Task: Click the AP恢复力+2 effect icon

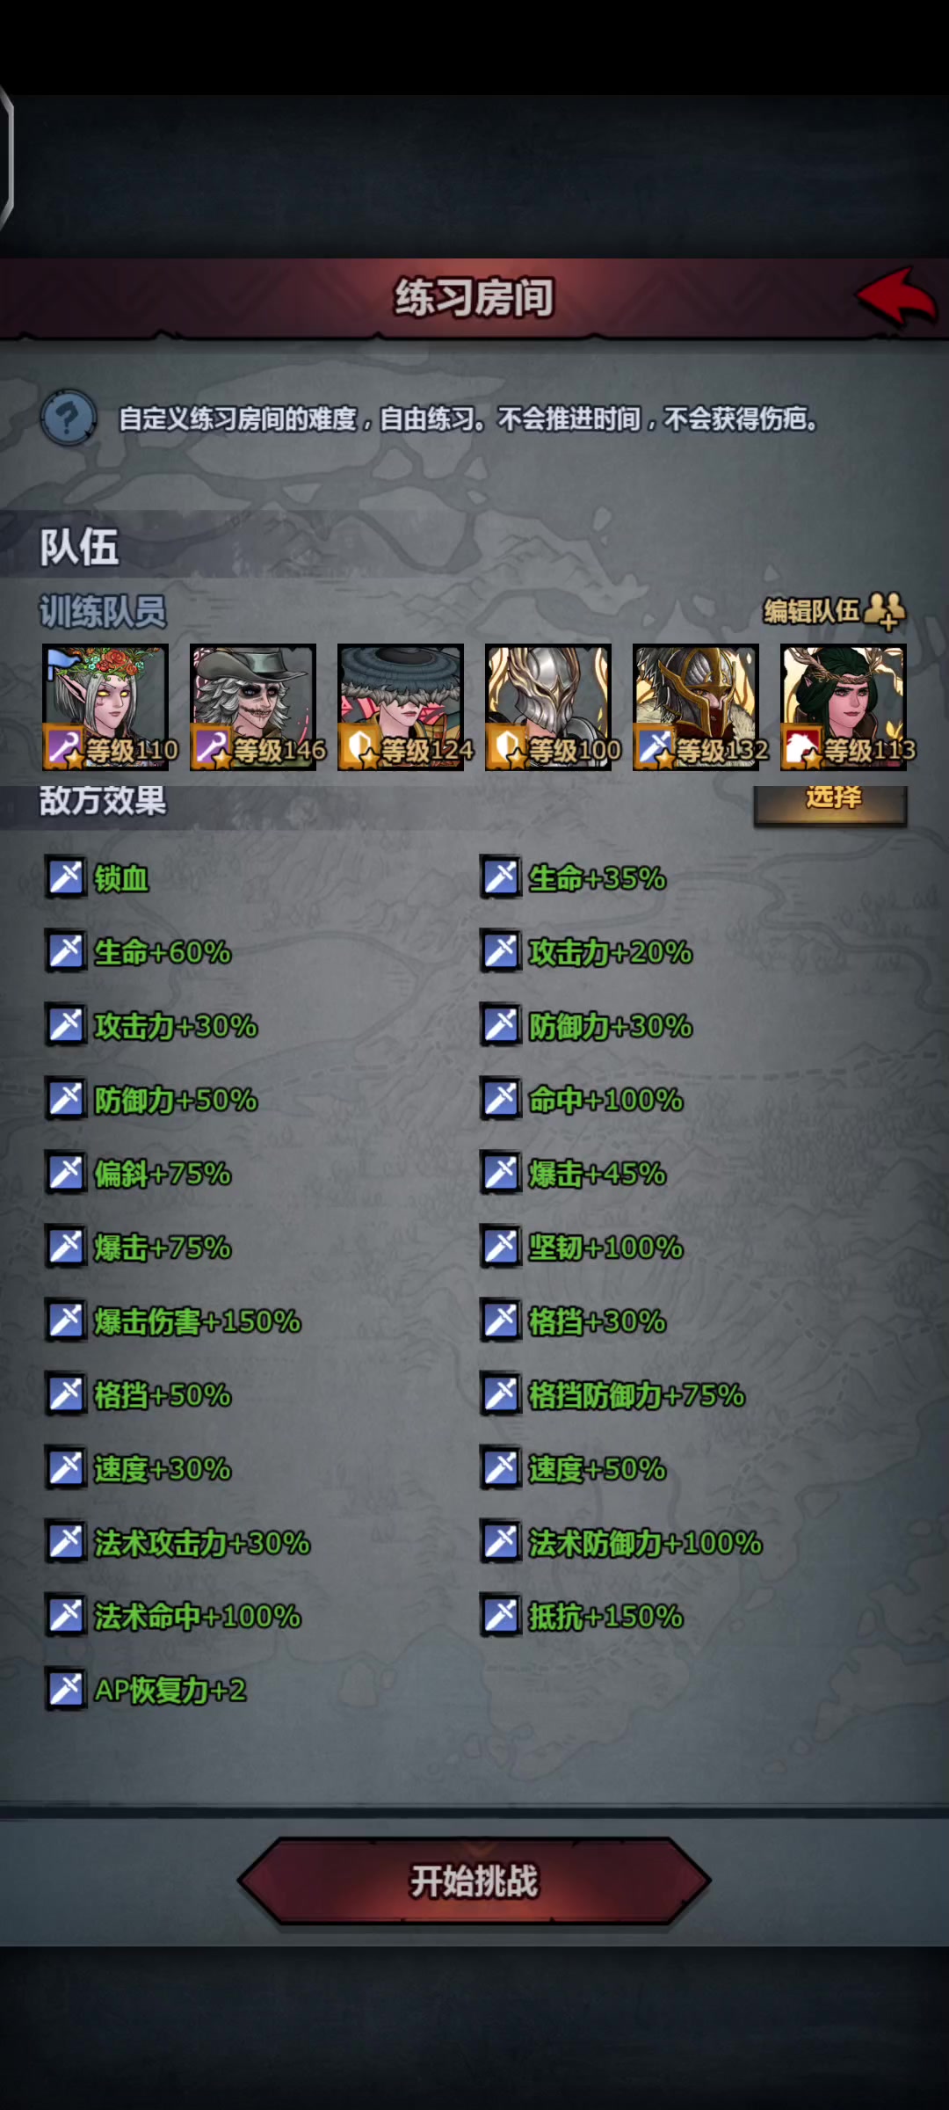Action: (x=66, y=1690)
